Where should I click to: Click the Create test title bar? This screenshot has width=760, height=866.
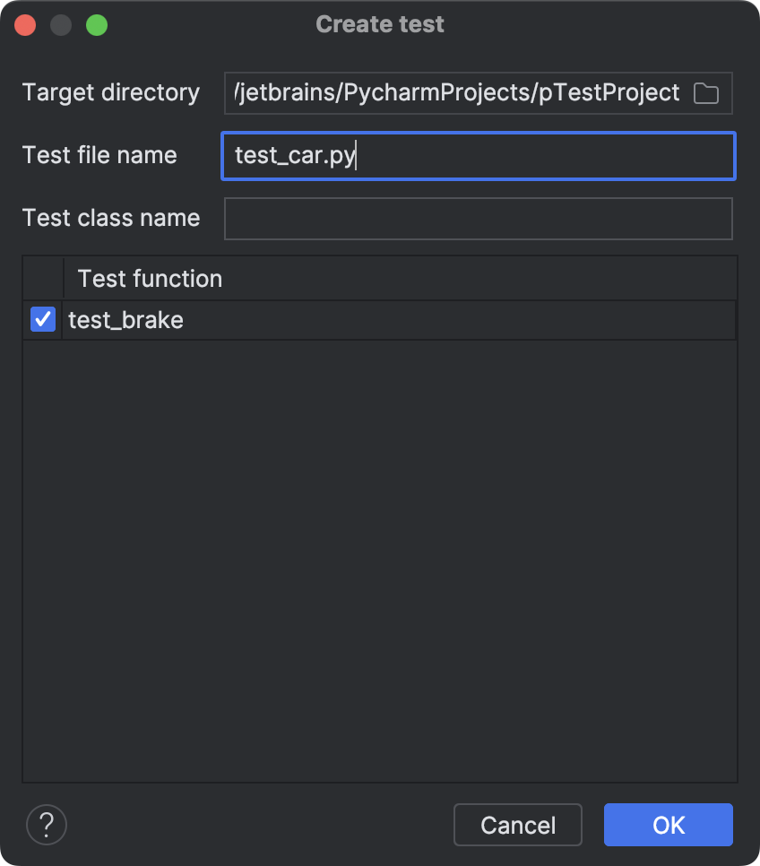tap(379, 24)
